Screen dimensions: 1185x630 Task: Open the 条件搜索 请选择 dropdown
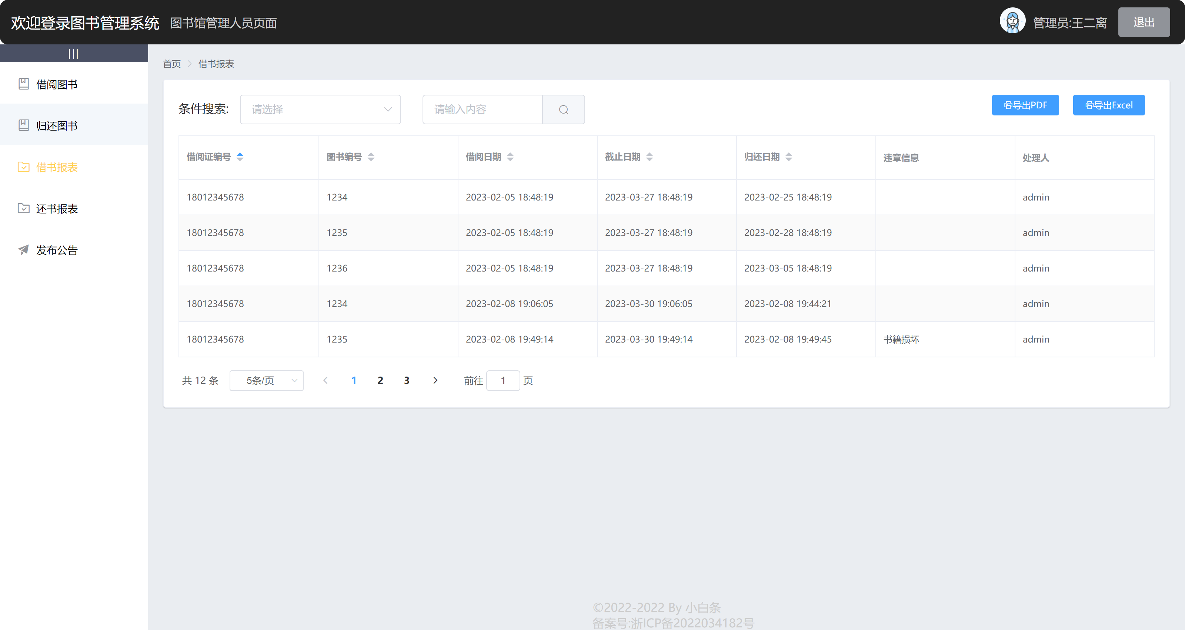[x=320, y=110]
